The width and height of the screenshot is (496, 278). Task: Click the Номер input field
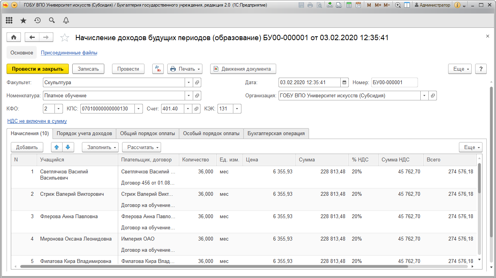[x=394, y=82]
